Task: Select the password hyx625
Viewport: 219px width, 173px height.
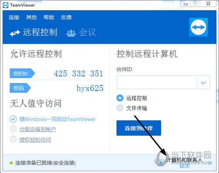Action: point(90,88)
